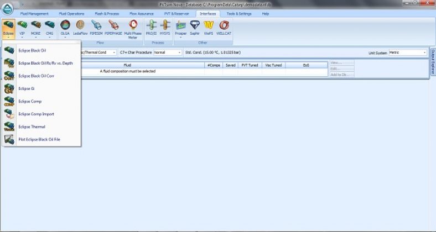The height and width of the screenshot is (232, 436).
Task: Click the Add to Db button
Action: pyautogui.click(x=342, y=75)
